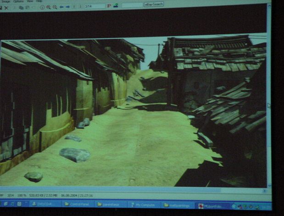Click the Copy toolbar icon

click(21, 8)
